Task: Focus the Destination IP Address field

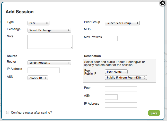Action: point(121,105)
